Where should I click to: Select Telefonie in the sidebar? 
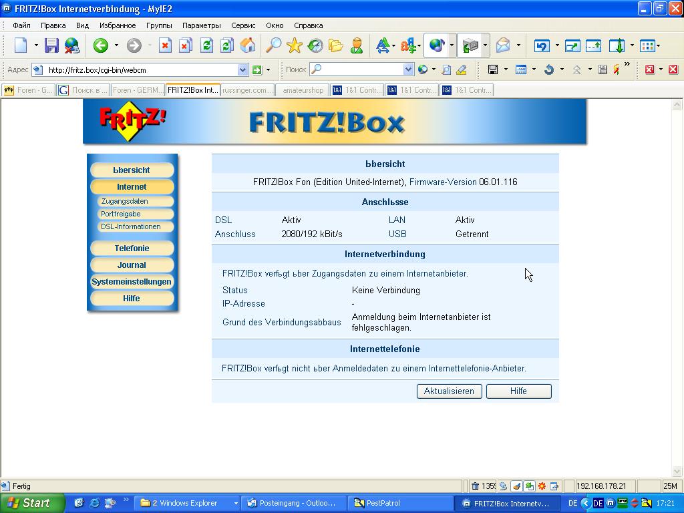pos(132,248)
